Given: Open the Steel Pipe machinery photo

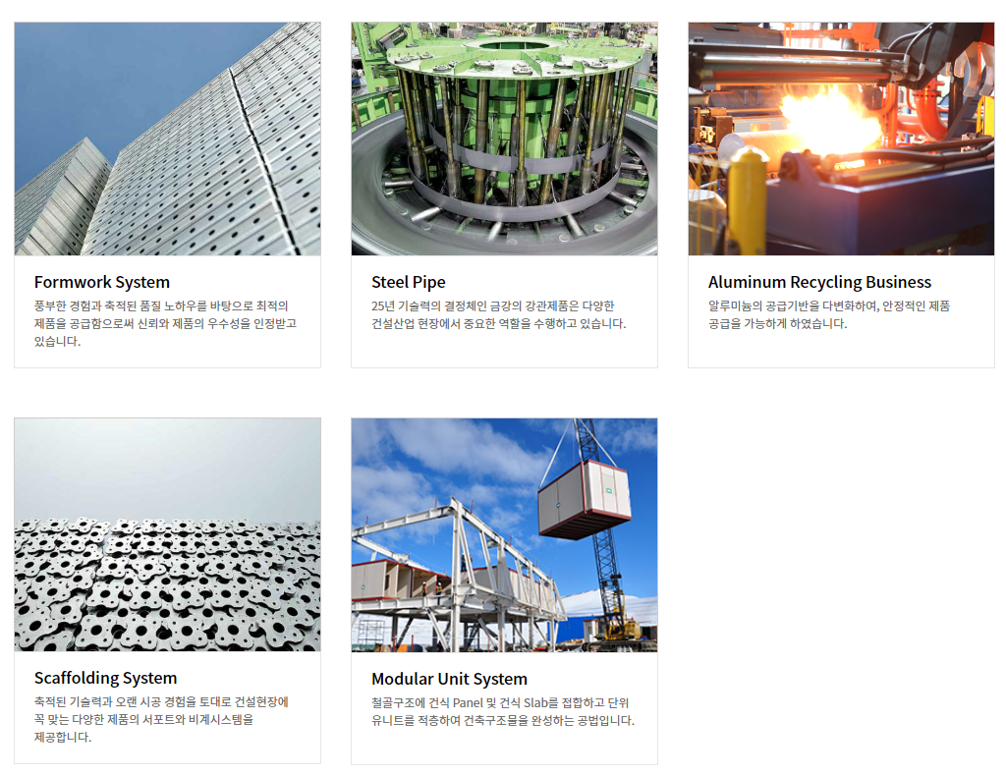Looking at the screenshot, I should 504,139.
